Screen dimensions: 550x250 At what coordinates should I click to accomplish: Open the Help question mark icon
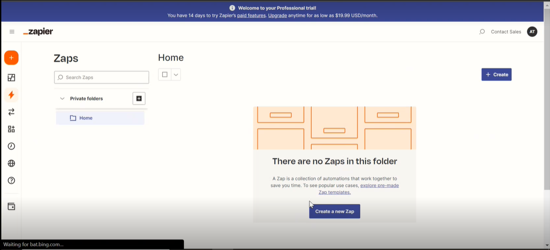click(x=11, y=180)
